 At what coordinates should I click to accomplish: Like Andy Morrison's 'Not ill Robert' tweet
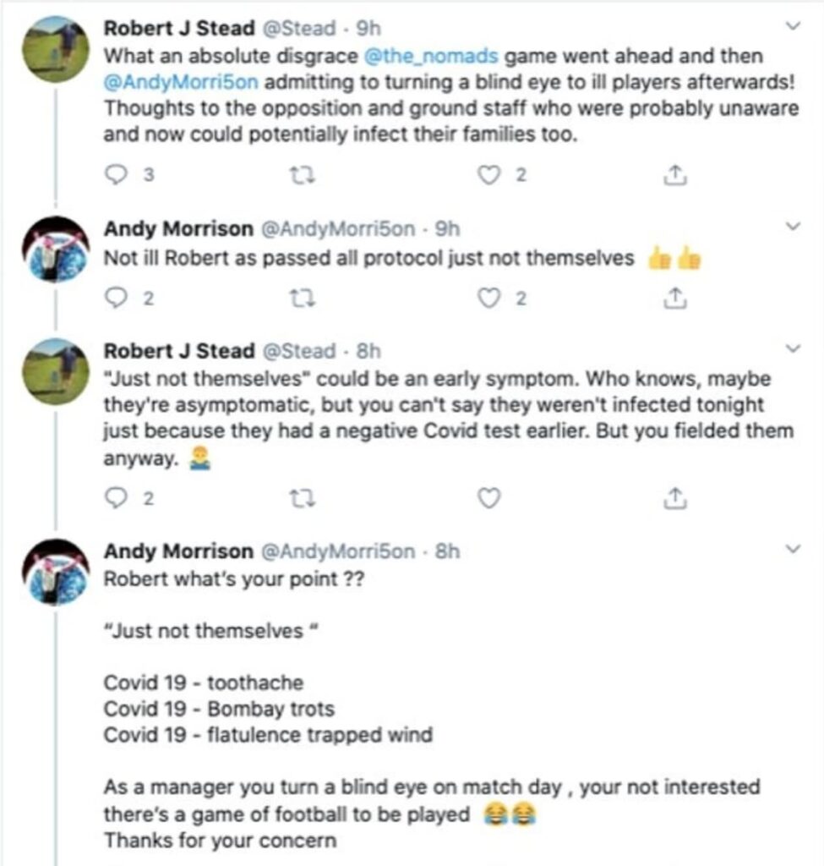click(x=489, y=298)
